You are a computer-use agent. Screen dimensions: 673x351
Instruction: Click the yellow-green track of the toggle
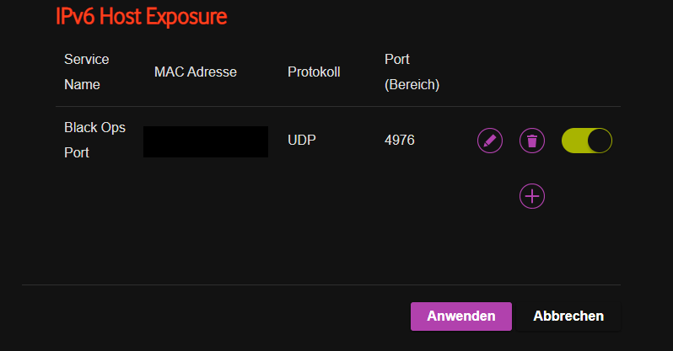pyautogui.click(x=574, y=141)
